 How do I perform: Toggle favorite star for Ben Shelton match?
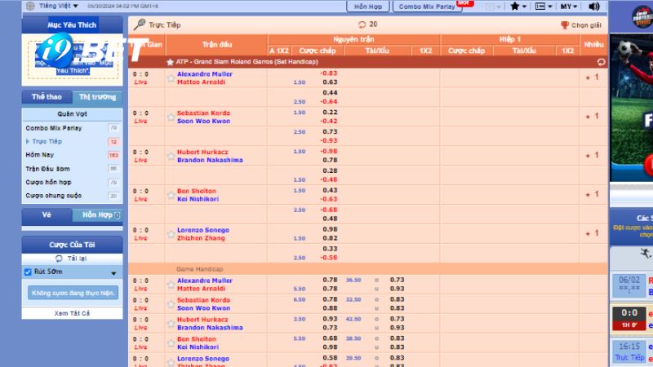click(x=171, y=195)
